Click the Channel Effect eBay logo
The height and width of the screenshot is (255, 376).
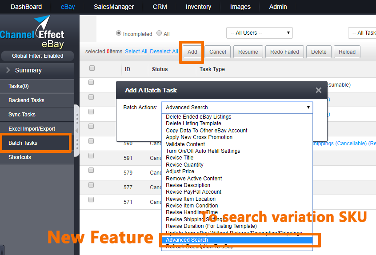[x=32, y=32]
